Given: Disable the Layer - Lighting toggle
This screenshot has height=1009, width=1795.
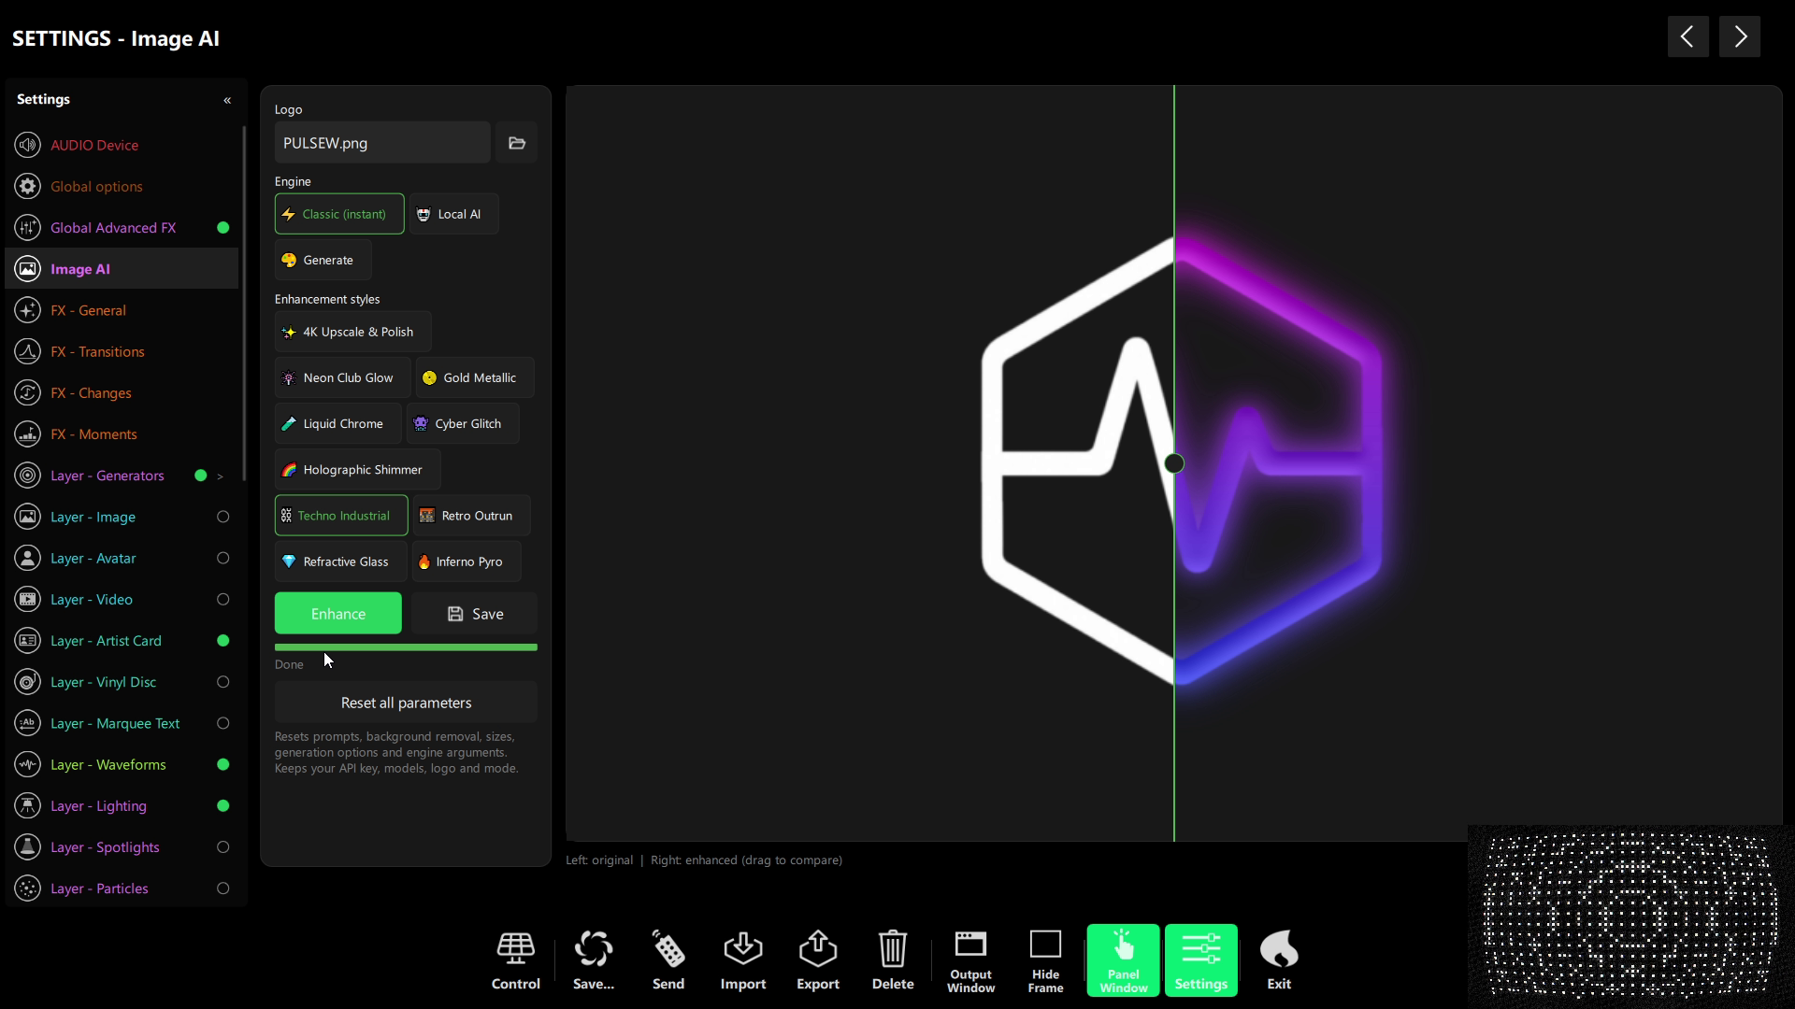Looking at the screenshot, I should (x=223, y=806).
